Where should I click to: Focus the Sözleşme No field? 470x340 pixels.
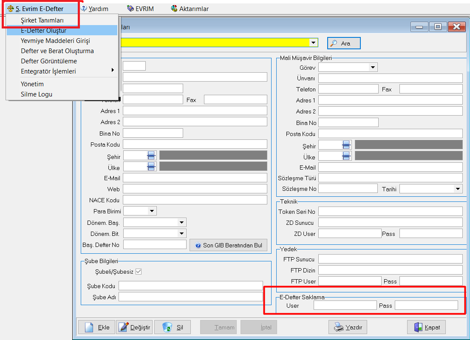point(348,189)
